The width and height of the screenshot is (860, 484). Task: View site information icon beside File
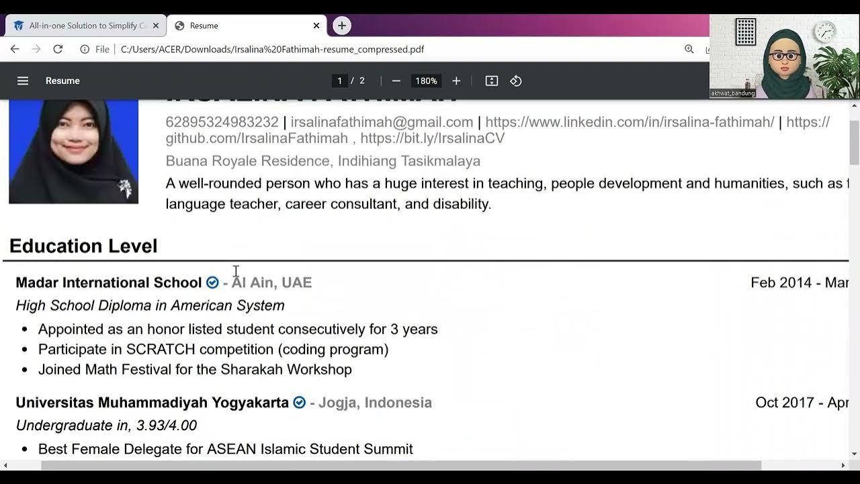click(x=85, y=49)
